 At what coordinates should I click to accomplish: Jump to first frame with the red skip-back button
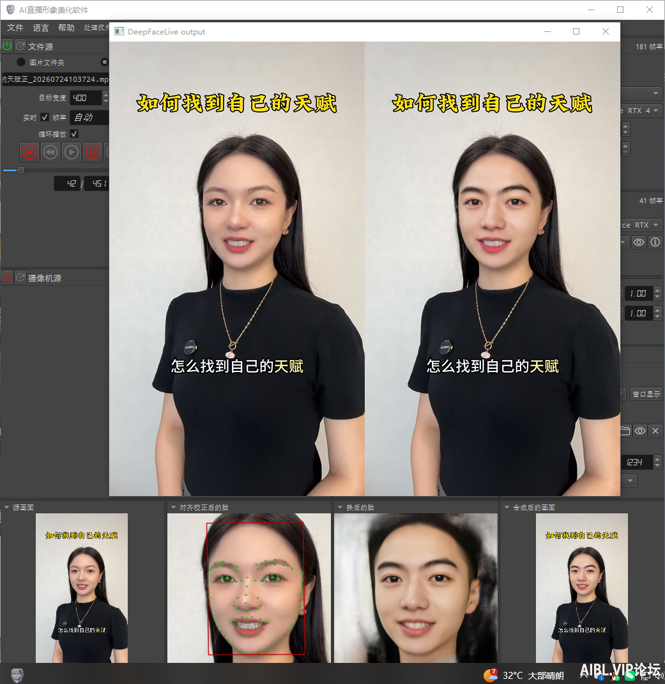(29, 152)
